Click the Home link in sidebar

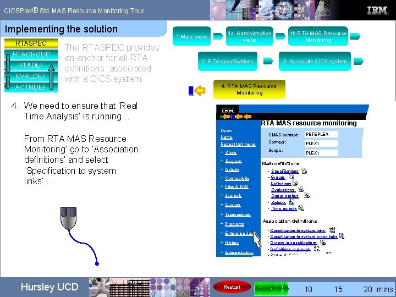click(227, 137)
